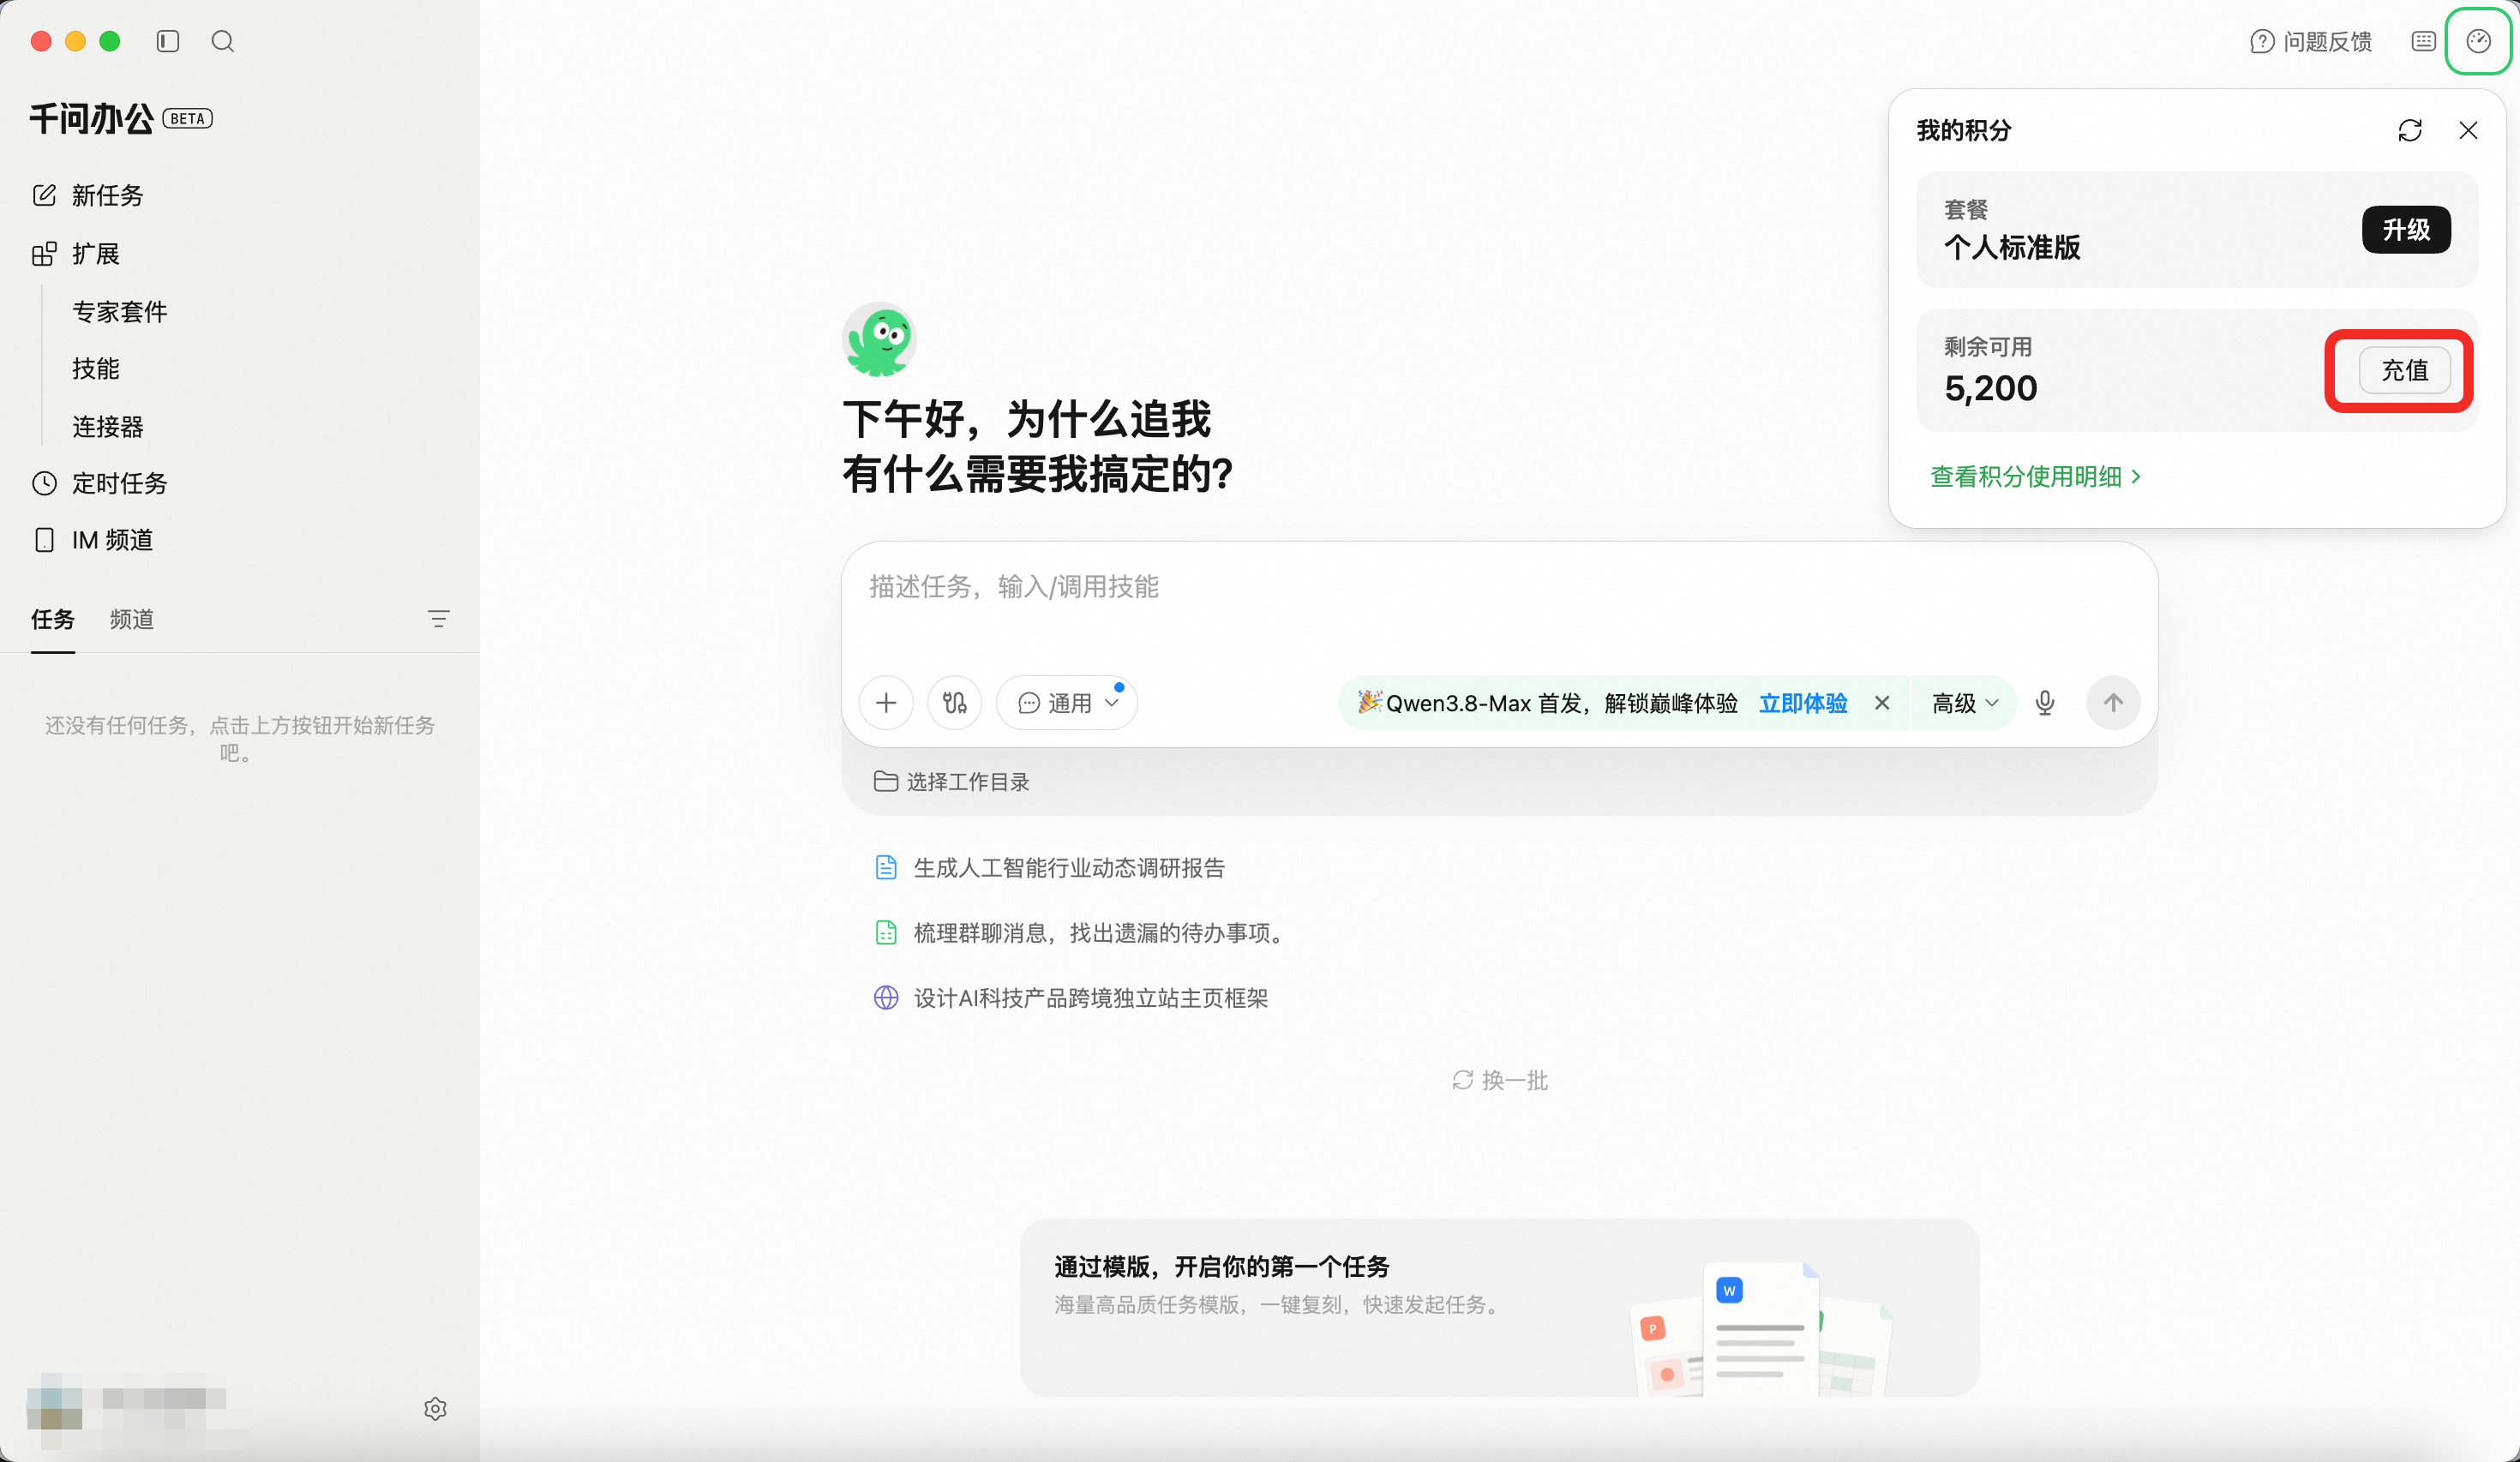Screen dimensions: 2520x1462
Task: Click the document icon beside 生成人工智能行业动态调研报告
Action: [886, 867]
